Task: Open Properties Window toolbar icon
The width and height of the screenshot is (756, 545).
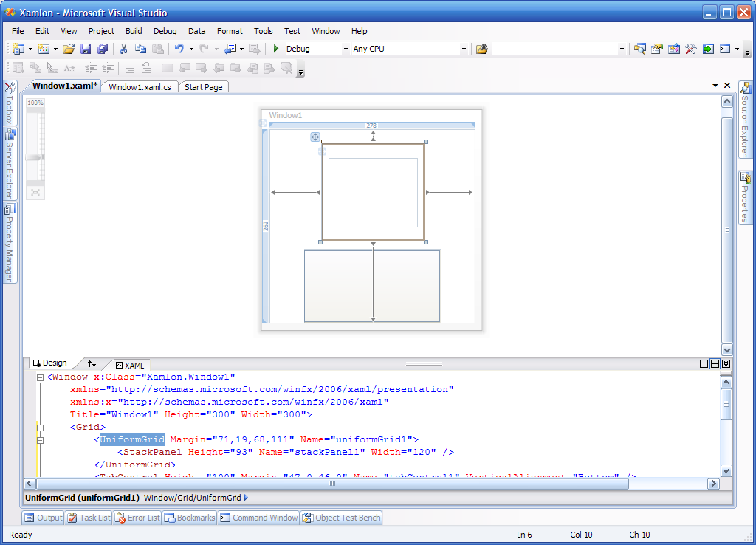Action: click(656, 49)
